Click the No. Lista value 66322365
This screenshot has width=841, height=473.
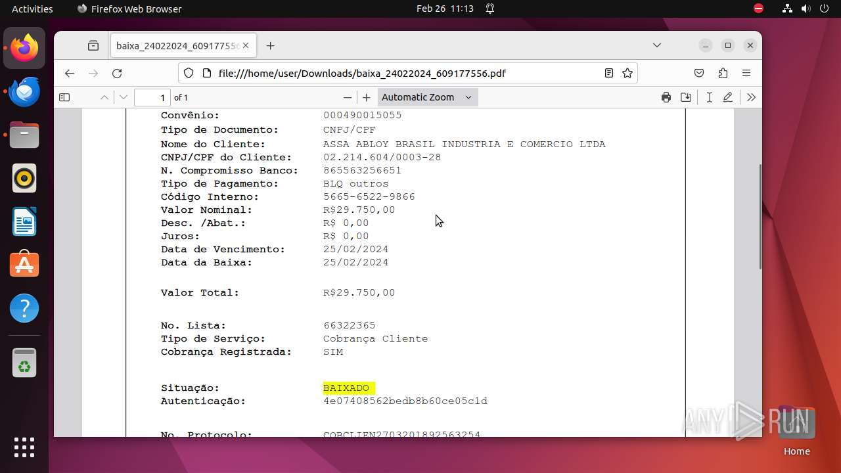tap(349, 325)
